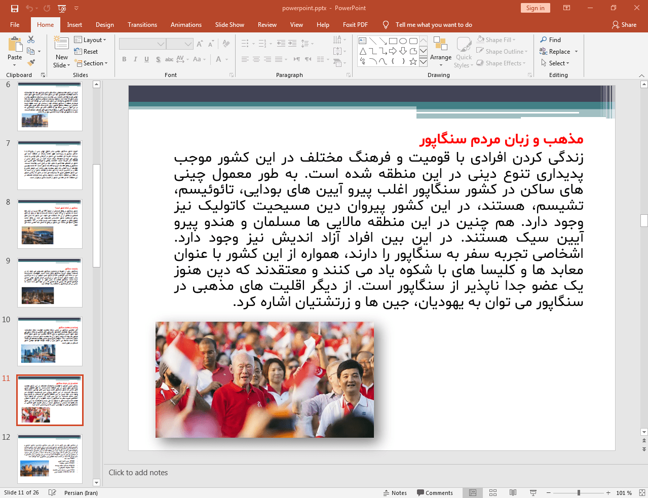Decrease font size with the small A icon
This screenshot has height=498, width=648.
pos(211,44)
